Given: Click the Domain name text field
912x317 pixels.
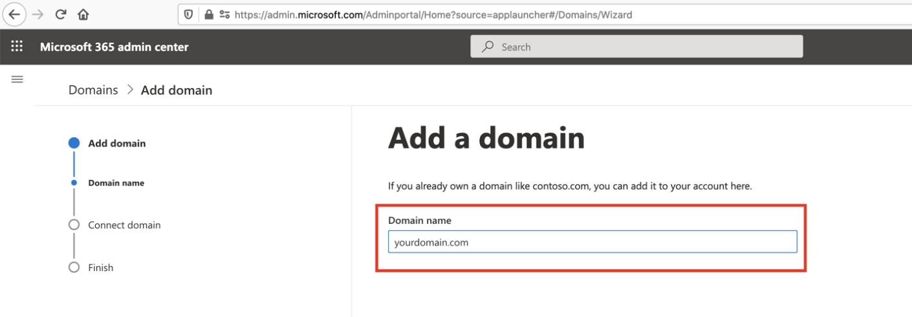Looking at the screenshot, I should click(592, 243).
